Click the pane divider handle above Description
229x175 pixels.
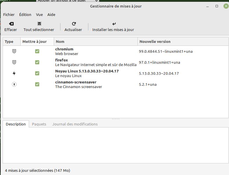[115, 119]
